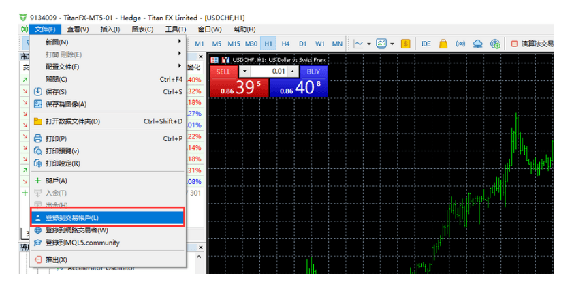Click the save as image icon (保存為圖像)
The height and width of the screenshot is (297, 572).
tap(38, 104)
